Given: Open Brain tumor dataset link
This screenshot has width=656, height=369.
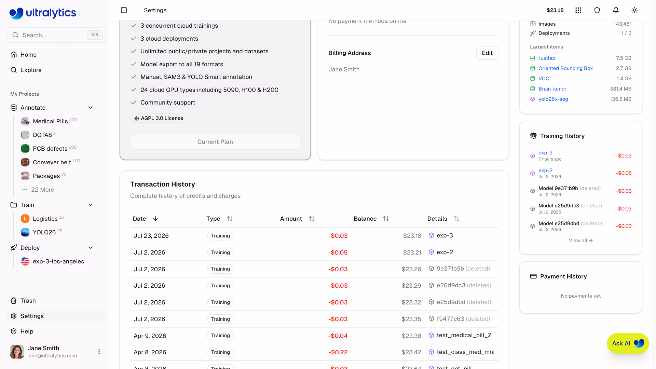Looking at the screenshot, I should [552, 89].
